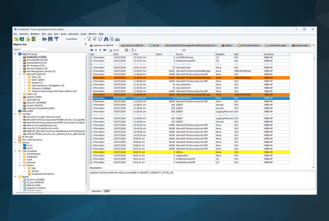
Task: Click the clear filter funnel icon
Action: [x=89, y=39]
